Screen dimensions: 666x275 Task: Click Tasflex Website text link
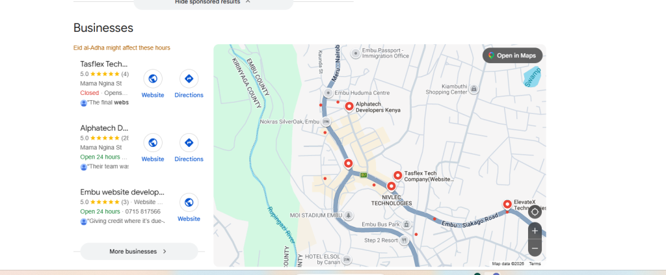(x=152, y=95)
